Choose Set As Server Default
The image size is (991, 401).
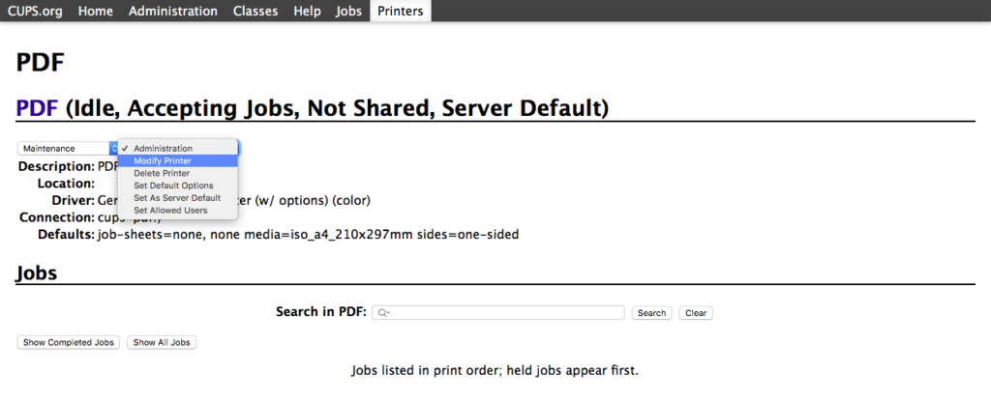tap(177, 198)
